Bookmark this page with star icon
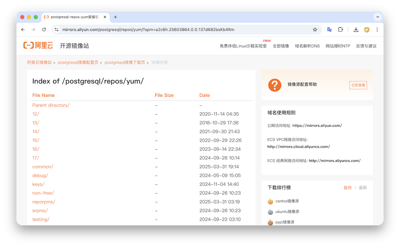This screenshot has height=247, width=400. (x=315, y=30)
